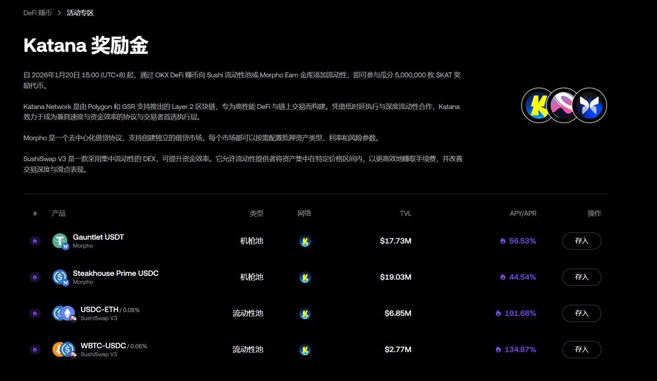This screenshot has width=657, height=381.
Task: Click the WBTC-USDC pair token icon
Action: pyautogui.click(x=64, y=349)
